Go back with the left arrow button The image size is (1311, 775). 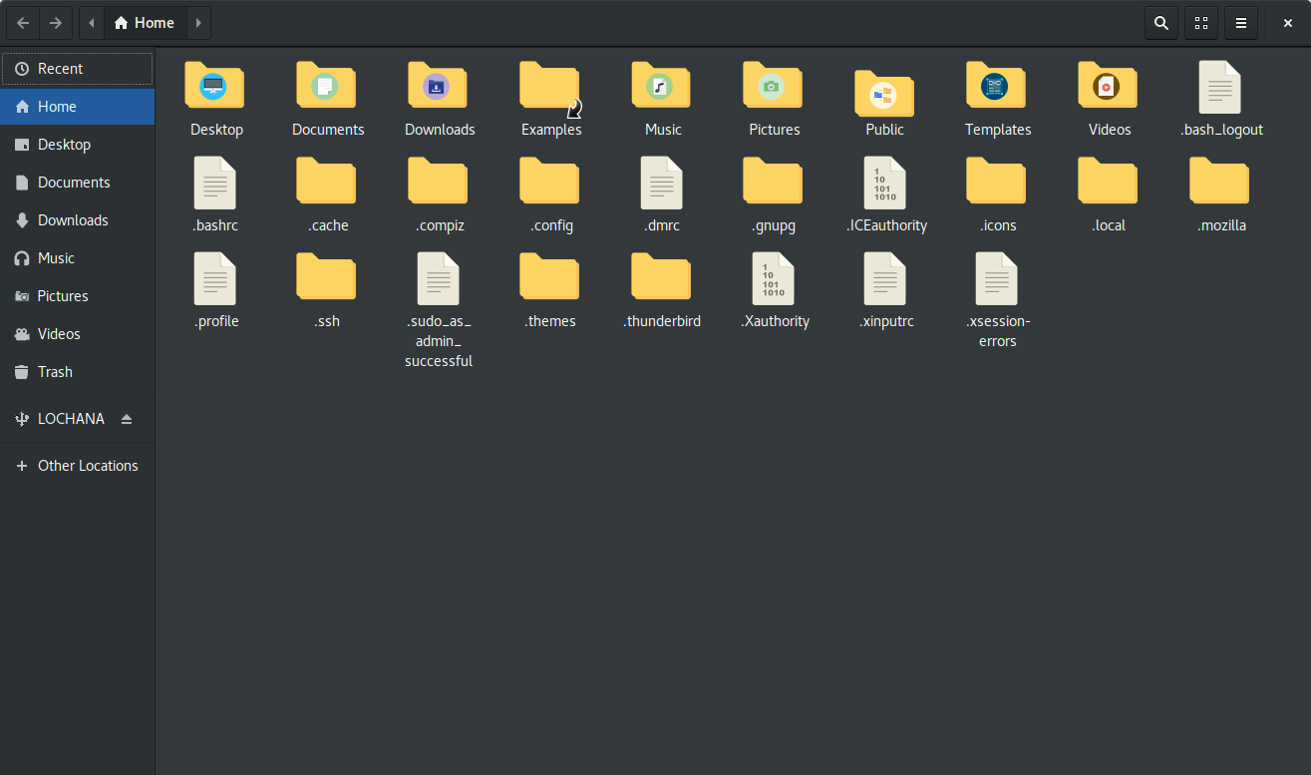pyautogui.click(x=23, y=23)
